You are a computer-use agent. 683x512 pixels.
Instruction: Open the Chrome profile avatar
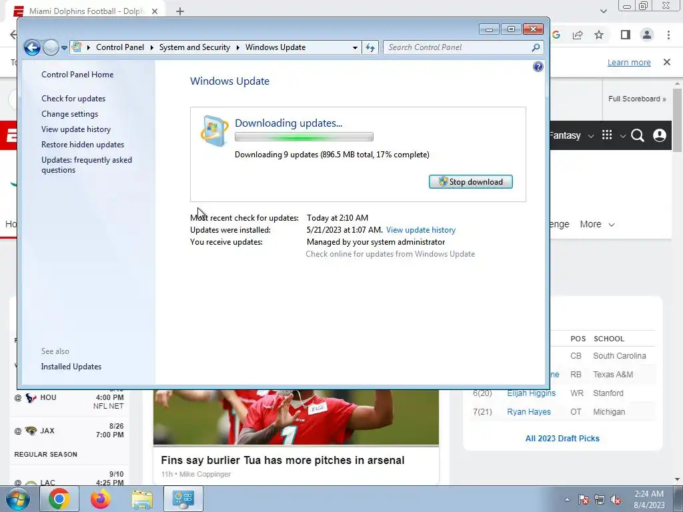[647, 35]
